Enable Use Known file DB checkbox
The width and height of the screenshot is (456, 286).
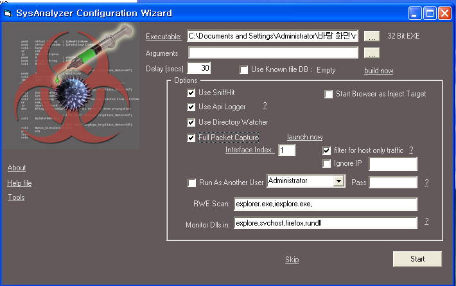pyautogui.click(x=243, y=70)
